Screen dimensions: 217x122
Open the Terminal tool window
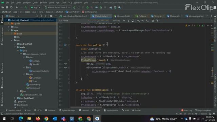pos(84,110)
